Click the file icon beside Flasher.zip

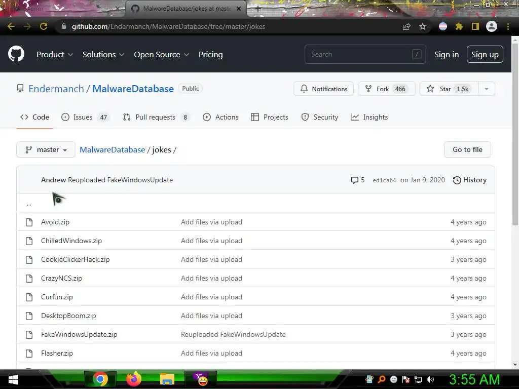click(x=29, y=353)
